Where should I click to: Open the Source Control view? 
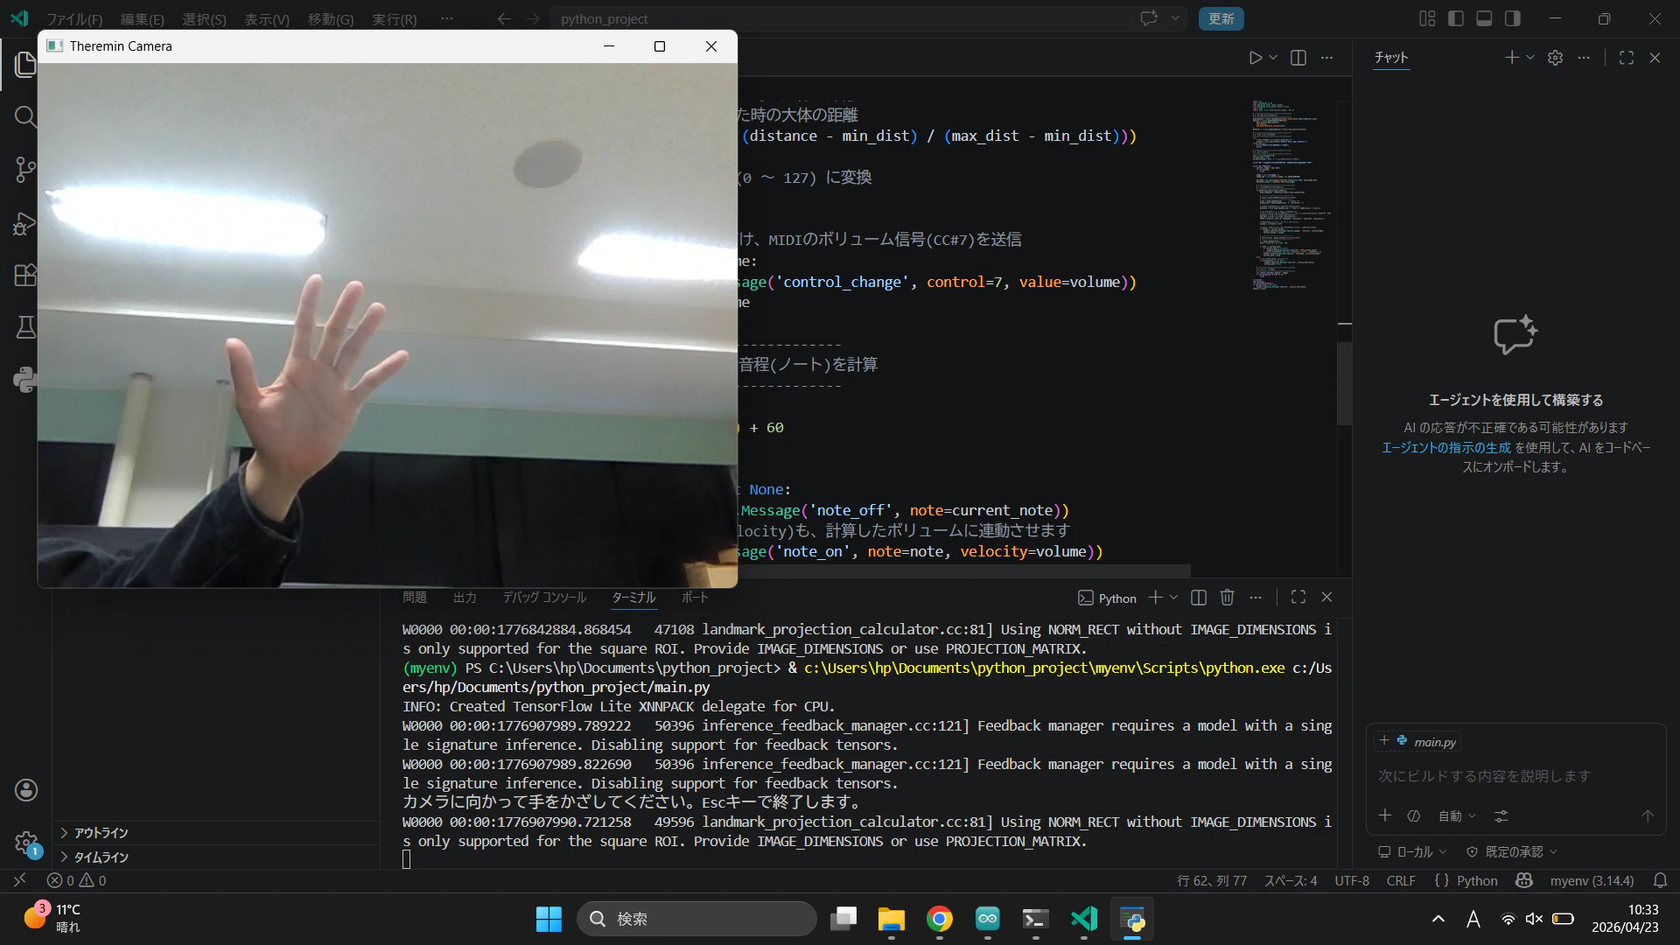click(x=25, y=170)
